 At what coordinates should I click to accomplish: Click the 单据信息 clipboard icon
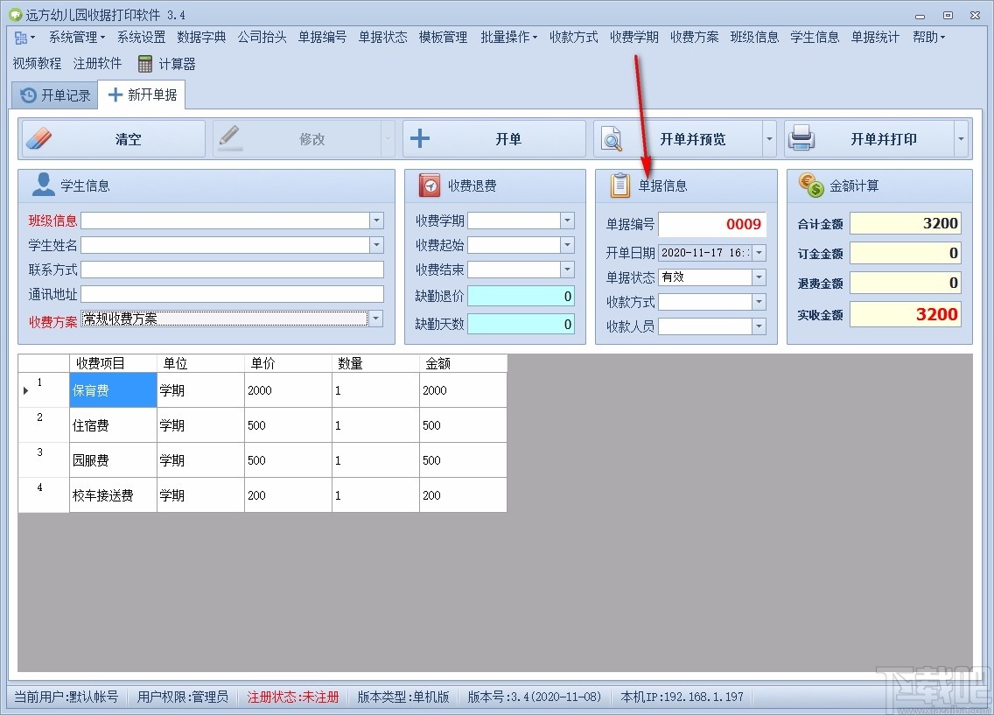619,185
